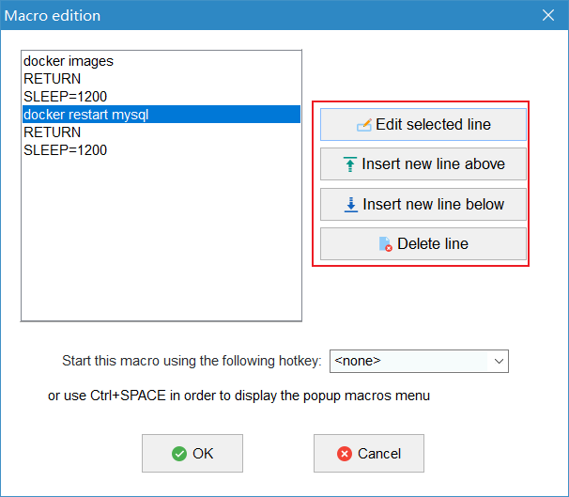Expand the hotkey dropdown arrow
The height and width of the screenshot is (497, 569).
499,361
